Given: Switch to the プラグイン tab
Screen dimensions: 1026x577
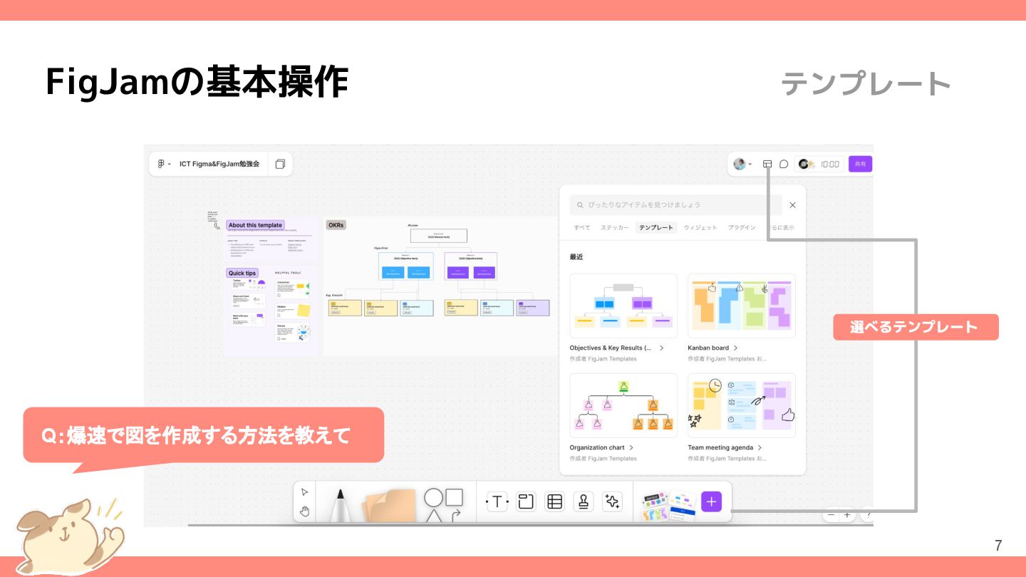Looking at the screenshot, I should [742, 227].
